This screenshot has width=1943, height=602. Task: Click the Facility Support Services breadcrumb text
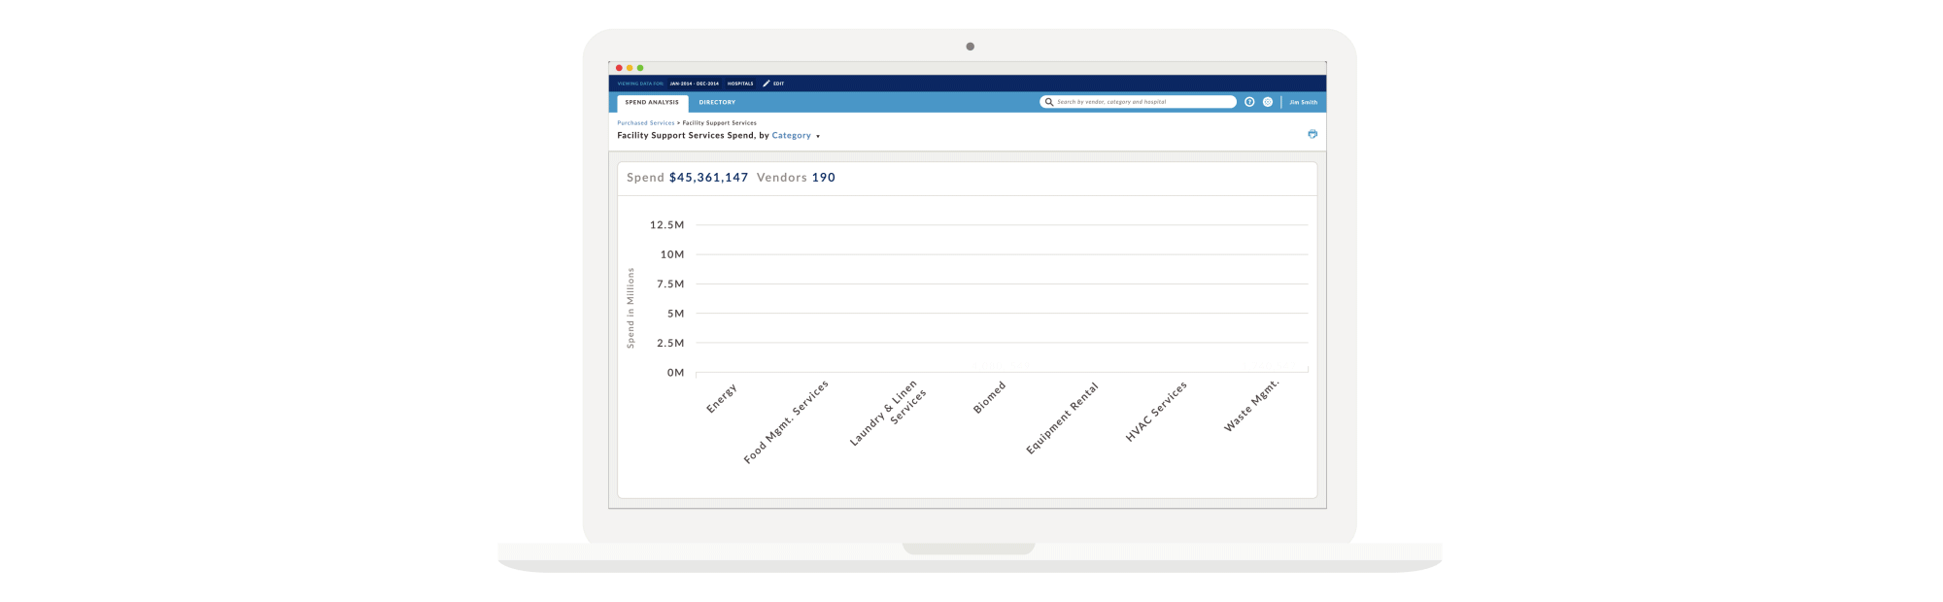pos(720,123)
